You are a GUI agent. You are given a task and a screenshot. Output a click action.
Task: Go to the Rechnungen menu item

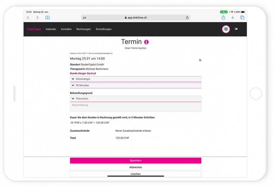tap(84, 29)
